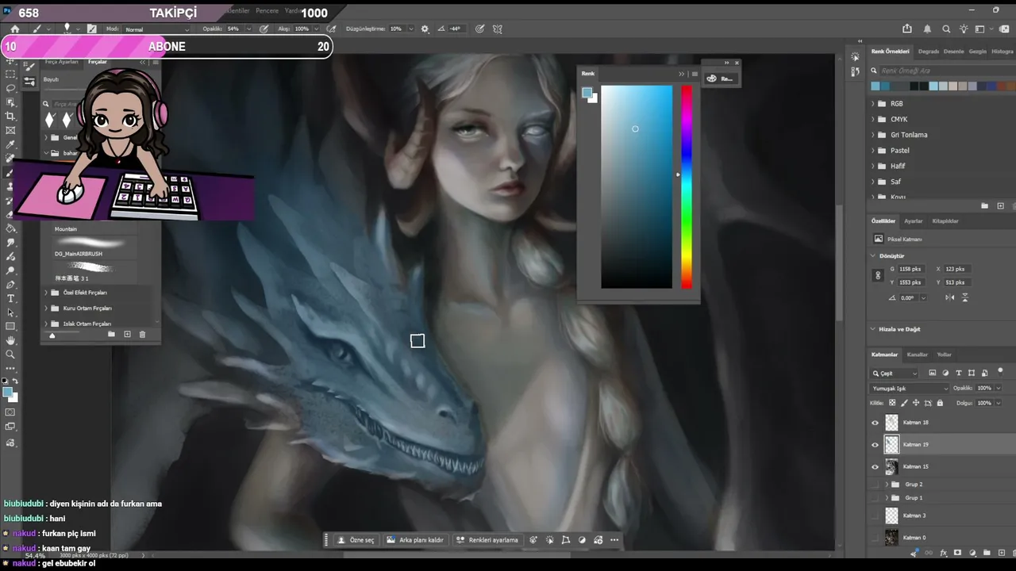Create a new layer in Layers panel

tap(1000, 553)
